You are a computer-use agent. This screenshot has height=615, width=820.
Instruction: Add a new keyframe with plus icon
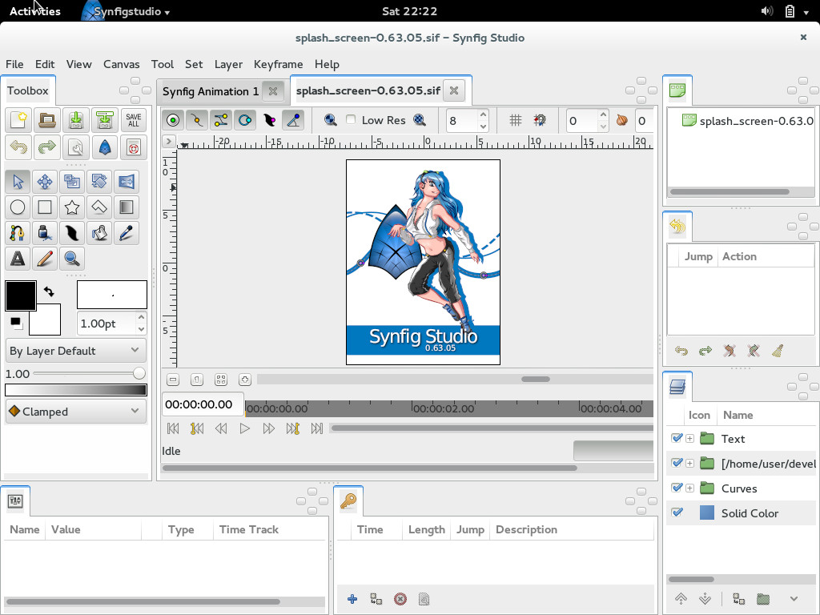pyautogui.click(x=352, y=599)
